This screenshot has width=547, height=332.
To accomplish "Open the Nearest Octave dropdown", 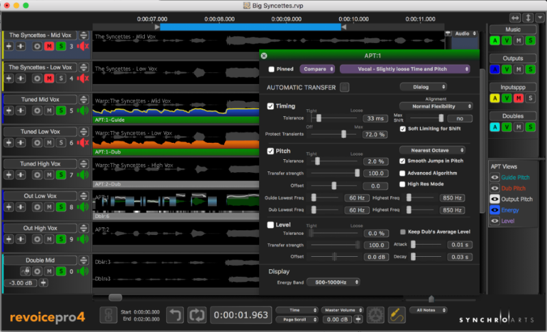I will click(433, 150).
